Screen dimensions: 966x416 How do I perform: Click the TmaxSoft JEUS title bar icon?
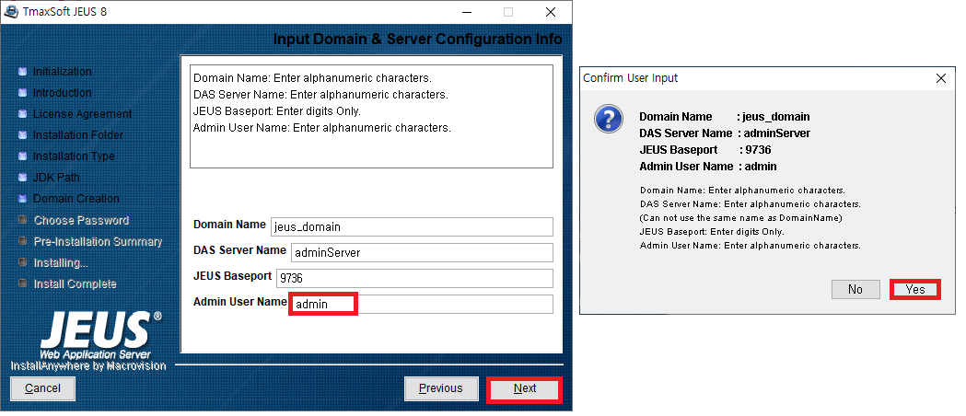(x=11, y=12)
